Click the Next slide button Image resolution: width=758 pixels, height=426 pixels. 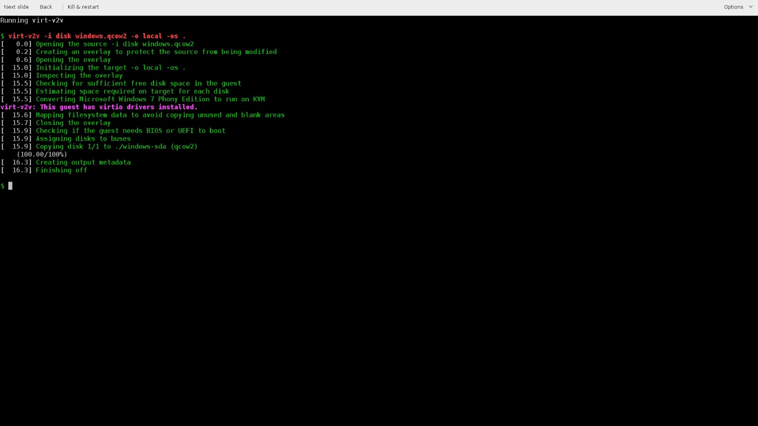pyautogui.click(x=16, y=7)
